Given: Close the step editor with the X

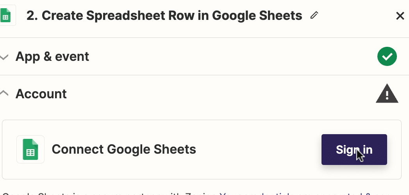Looking at the screenshot, I should click(400, 16).
